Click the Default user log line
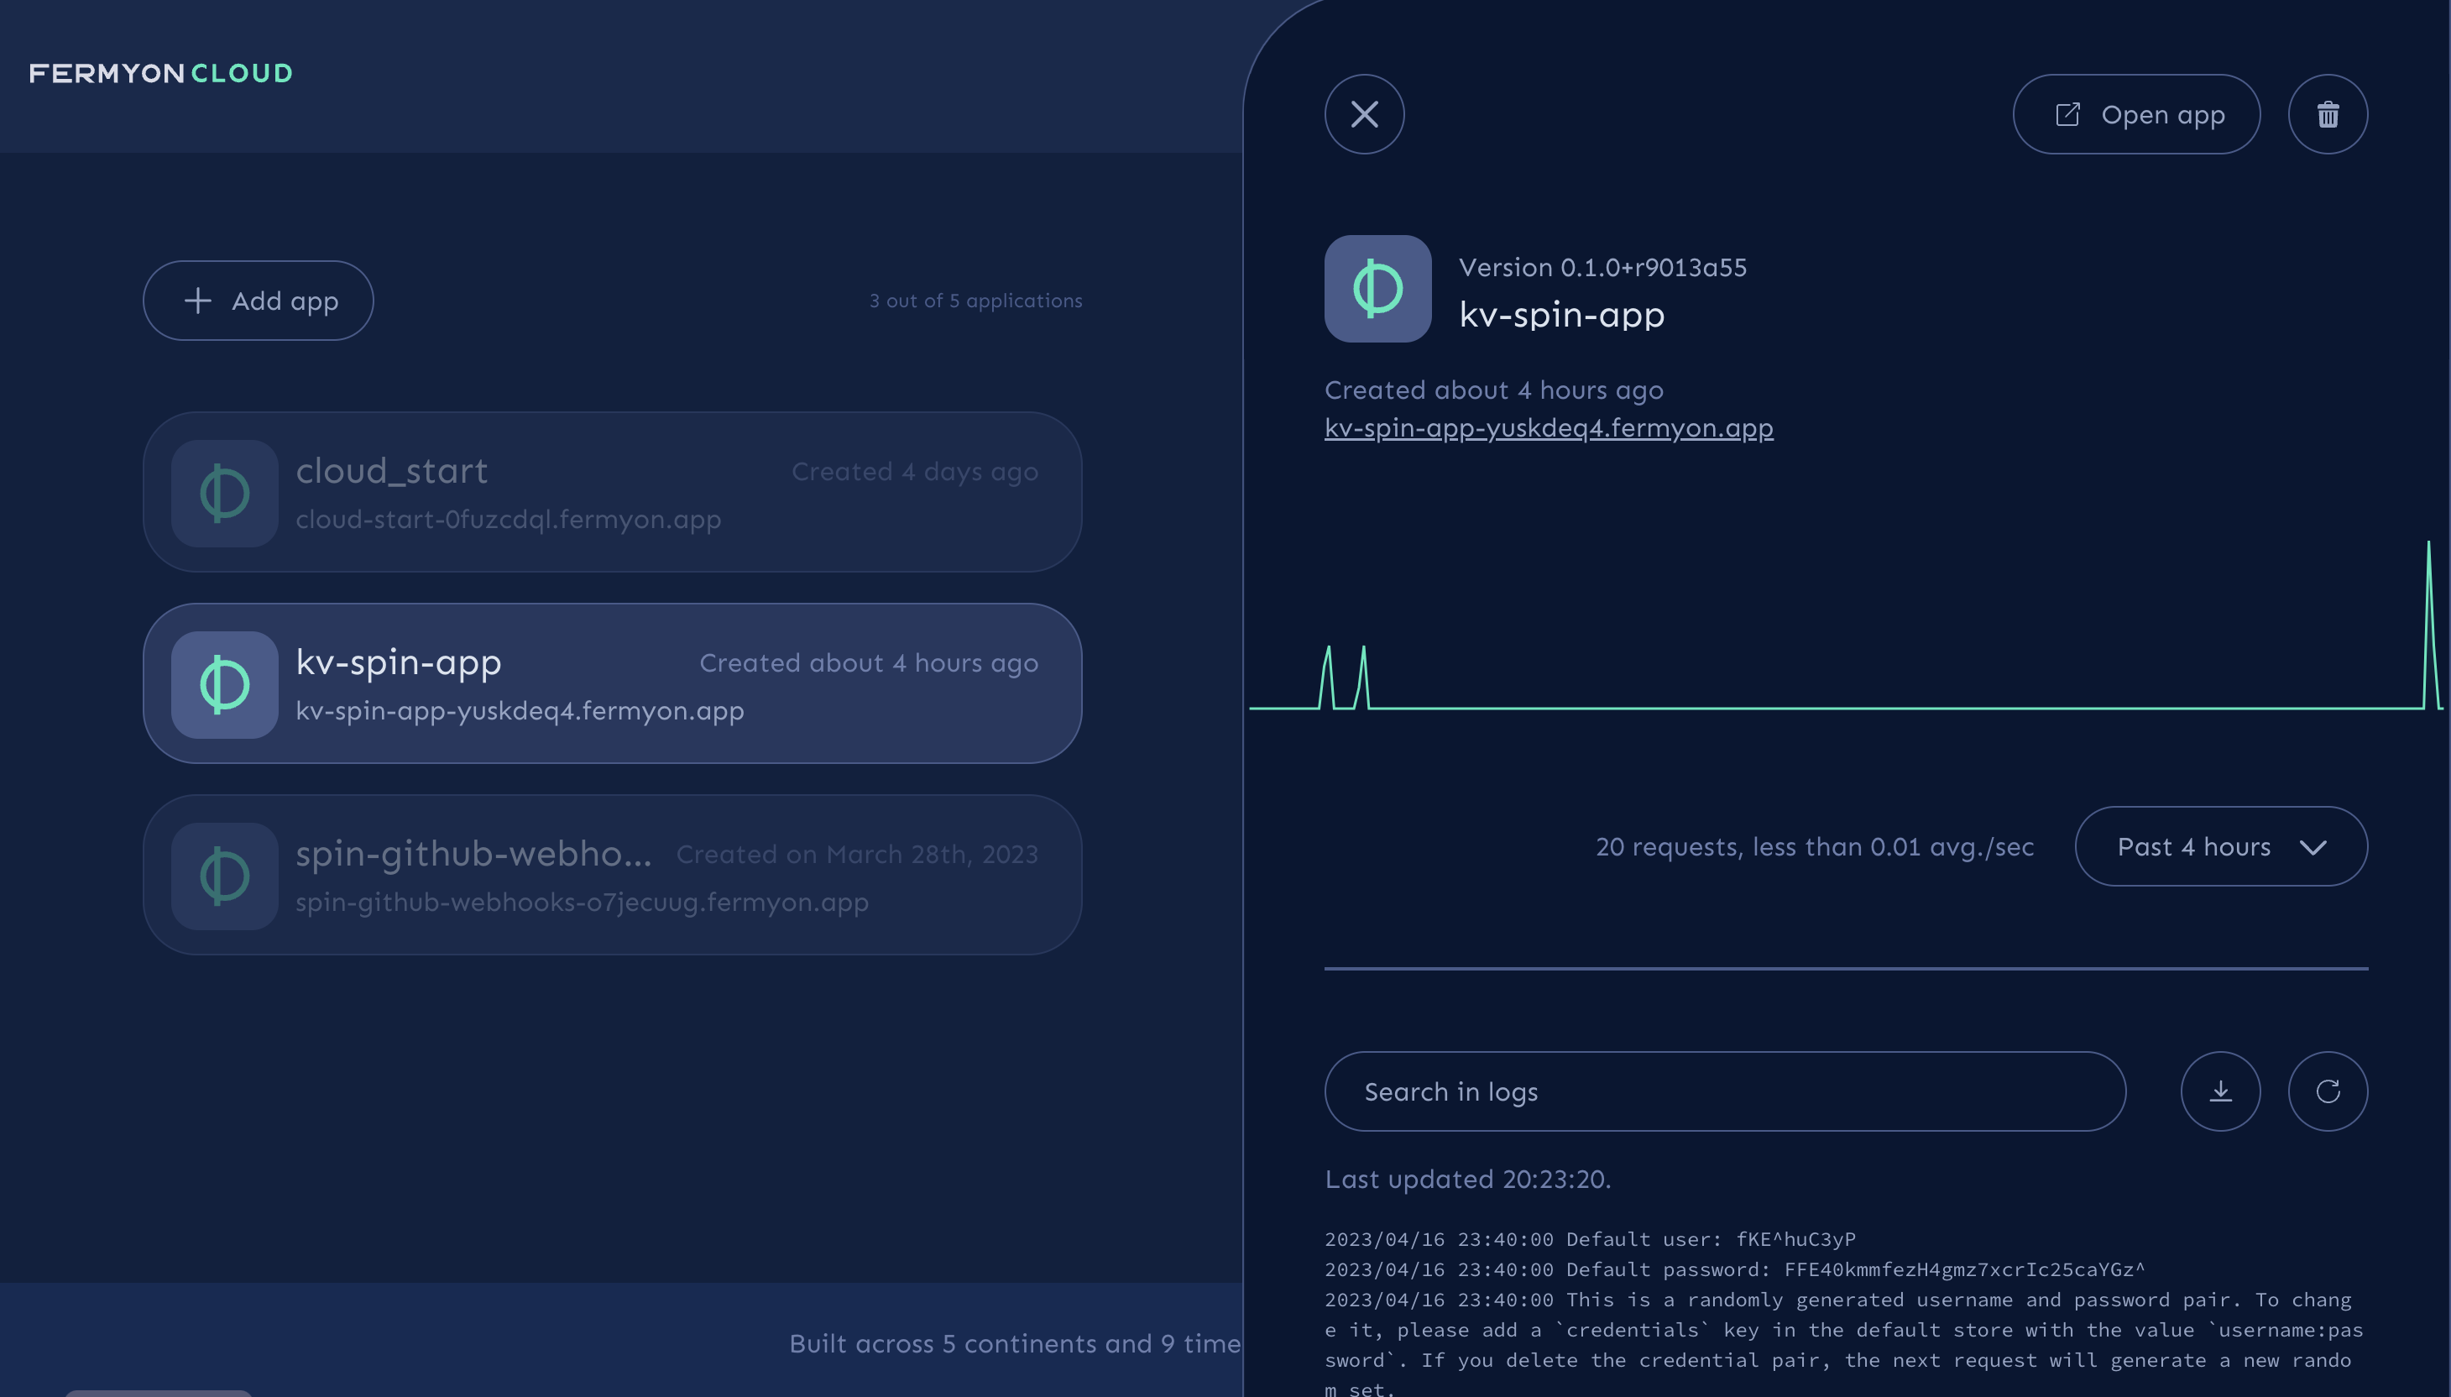The height and width of the screenshot is (1397, 2451). click(1591, 1238)
